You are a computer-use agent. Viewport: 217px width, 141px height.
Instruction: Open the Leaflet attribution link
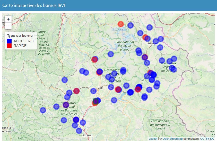(153, 139)
